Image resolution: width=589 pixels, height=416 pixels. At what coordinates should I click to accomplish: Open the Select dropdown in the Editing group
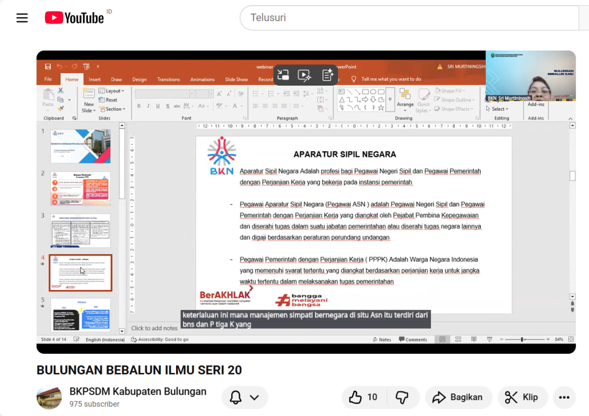pos(498,109)
